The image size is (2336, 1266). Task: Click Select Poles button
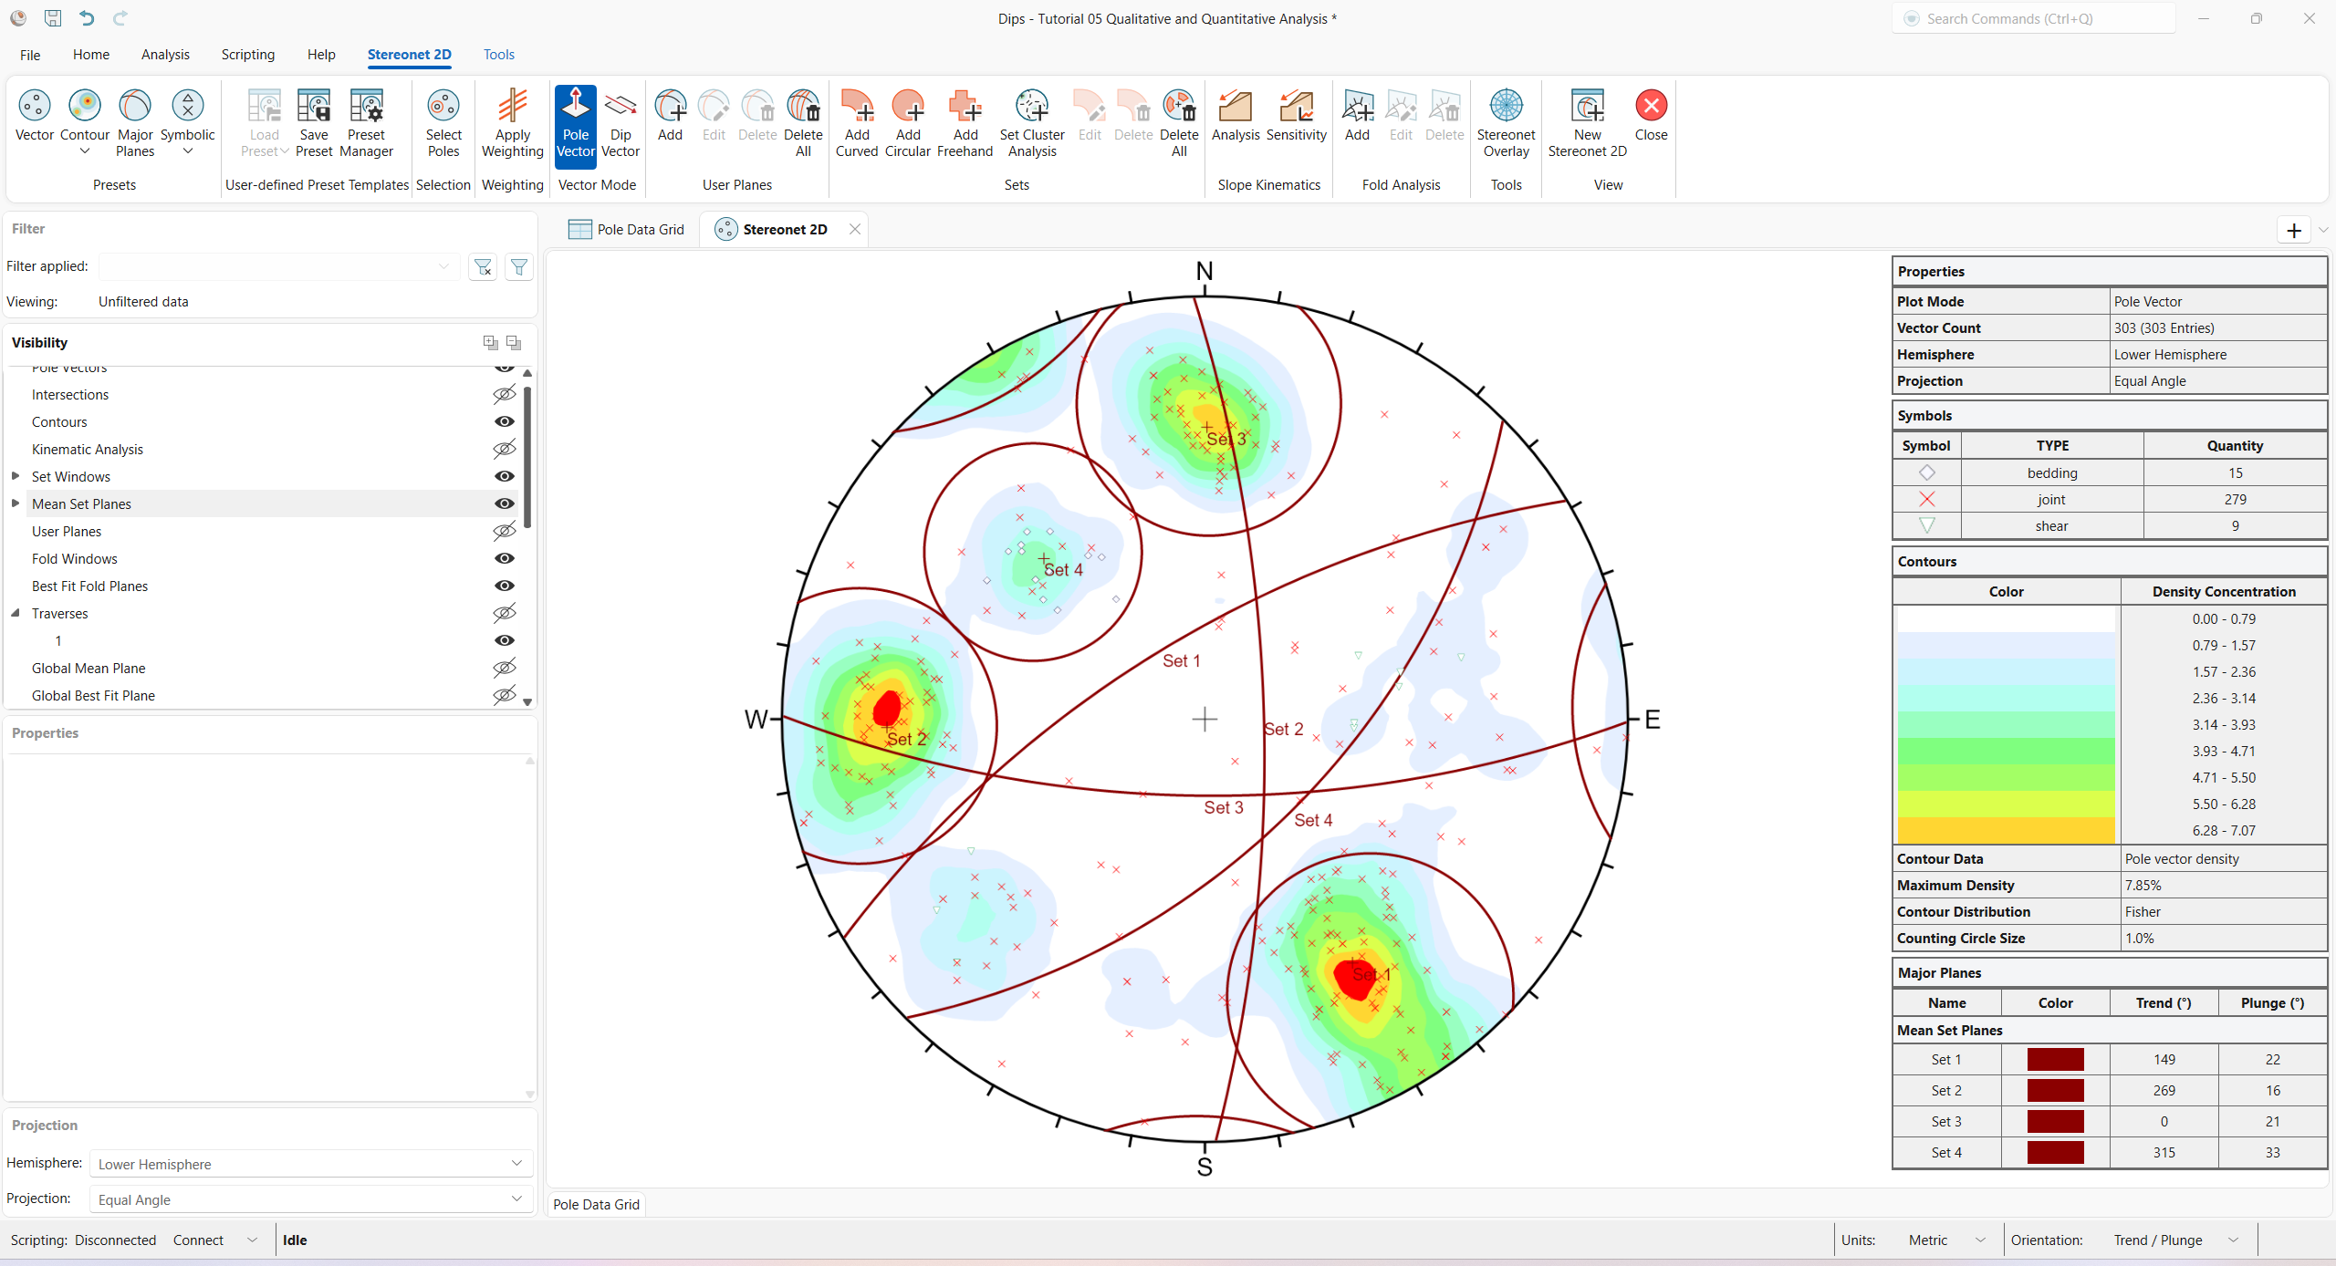443,123
